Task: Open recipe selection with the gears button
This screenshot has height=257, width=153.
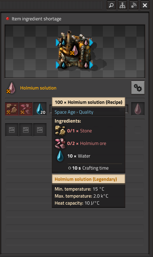Action: (x=138, y=88)
